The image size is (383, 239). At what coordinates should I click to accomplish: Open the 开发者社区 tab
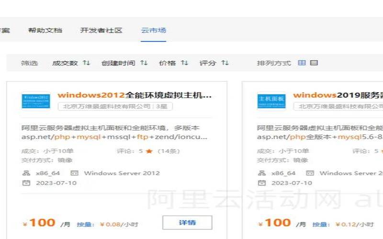101,31
